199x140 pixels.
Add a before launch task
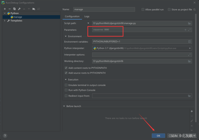point(192,111)
